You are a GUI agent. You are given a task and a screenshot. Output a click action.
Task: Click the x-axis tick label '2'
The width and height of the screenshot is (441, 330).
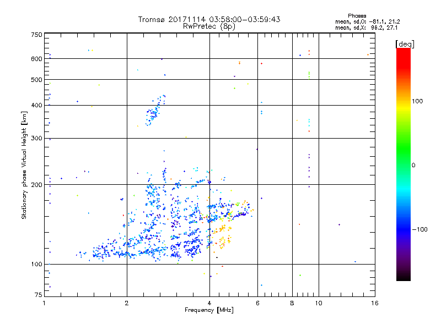pos(127,303)
